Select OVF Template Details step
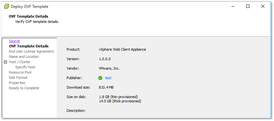The height and width of the screenshot is (121, 274). click(29, 46)
